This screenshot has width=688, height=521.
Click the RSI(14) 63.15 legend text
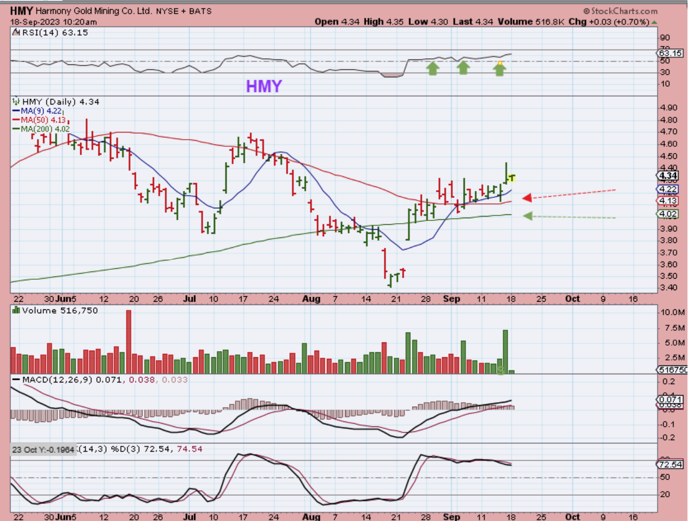pyautogui.click(x=54, y=33)
